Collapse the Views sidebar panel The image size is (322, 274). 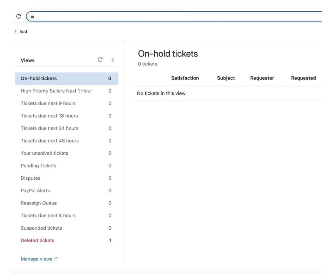click(113, 60)
